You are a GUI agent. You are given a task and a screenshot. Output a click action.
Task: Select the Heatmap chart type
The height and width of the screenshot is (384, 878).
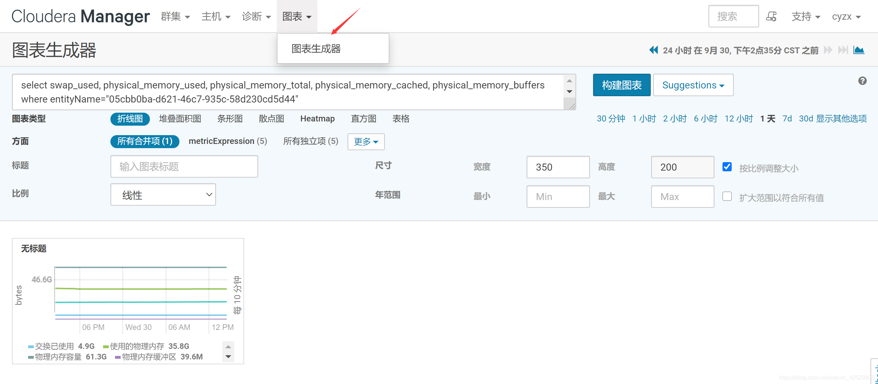(317, 119)
